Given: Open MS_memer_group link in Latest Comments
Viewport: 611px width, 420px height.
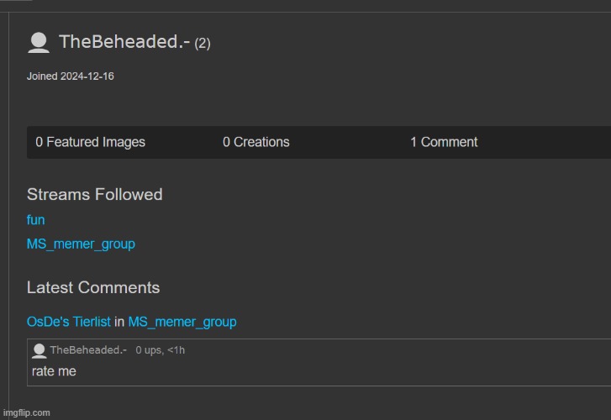Looking at the screenshot, I should (x=182, y=322).
